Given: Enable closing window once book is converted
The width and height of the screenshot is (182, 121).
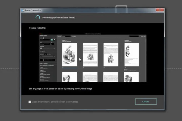Looking at the screenshot, I should point(30,102).
